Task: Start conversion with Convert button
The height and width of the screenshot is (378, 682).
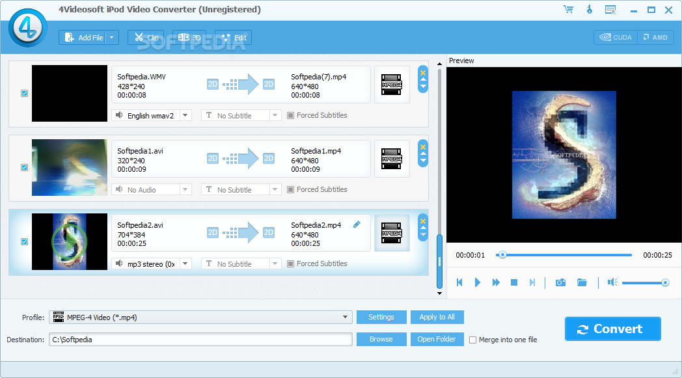Action: coord(613,329)
